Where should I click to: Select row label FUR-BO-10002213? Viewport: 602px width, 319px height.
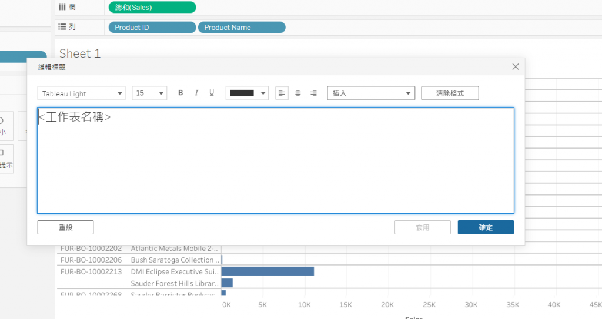tap(91, 272)
